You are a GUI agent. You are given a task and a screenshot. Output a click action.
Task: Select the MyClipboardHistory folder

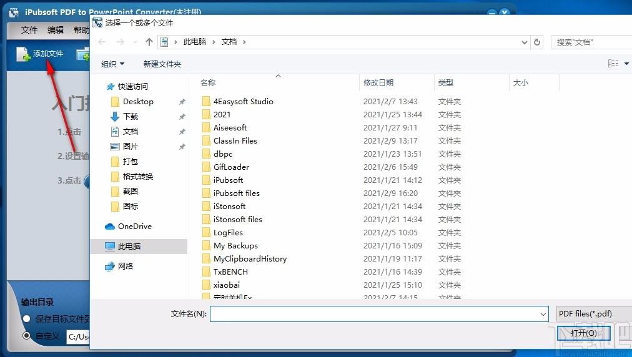[250, 258]
